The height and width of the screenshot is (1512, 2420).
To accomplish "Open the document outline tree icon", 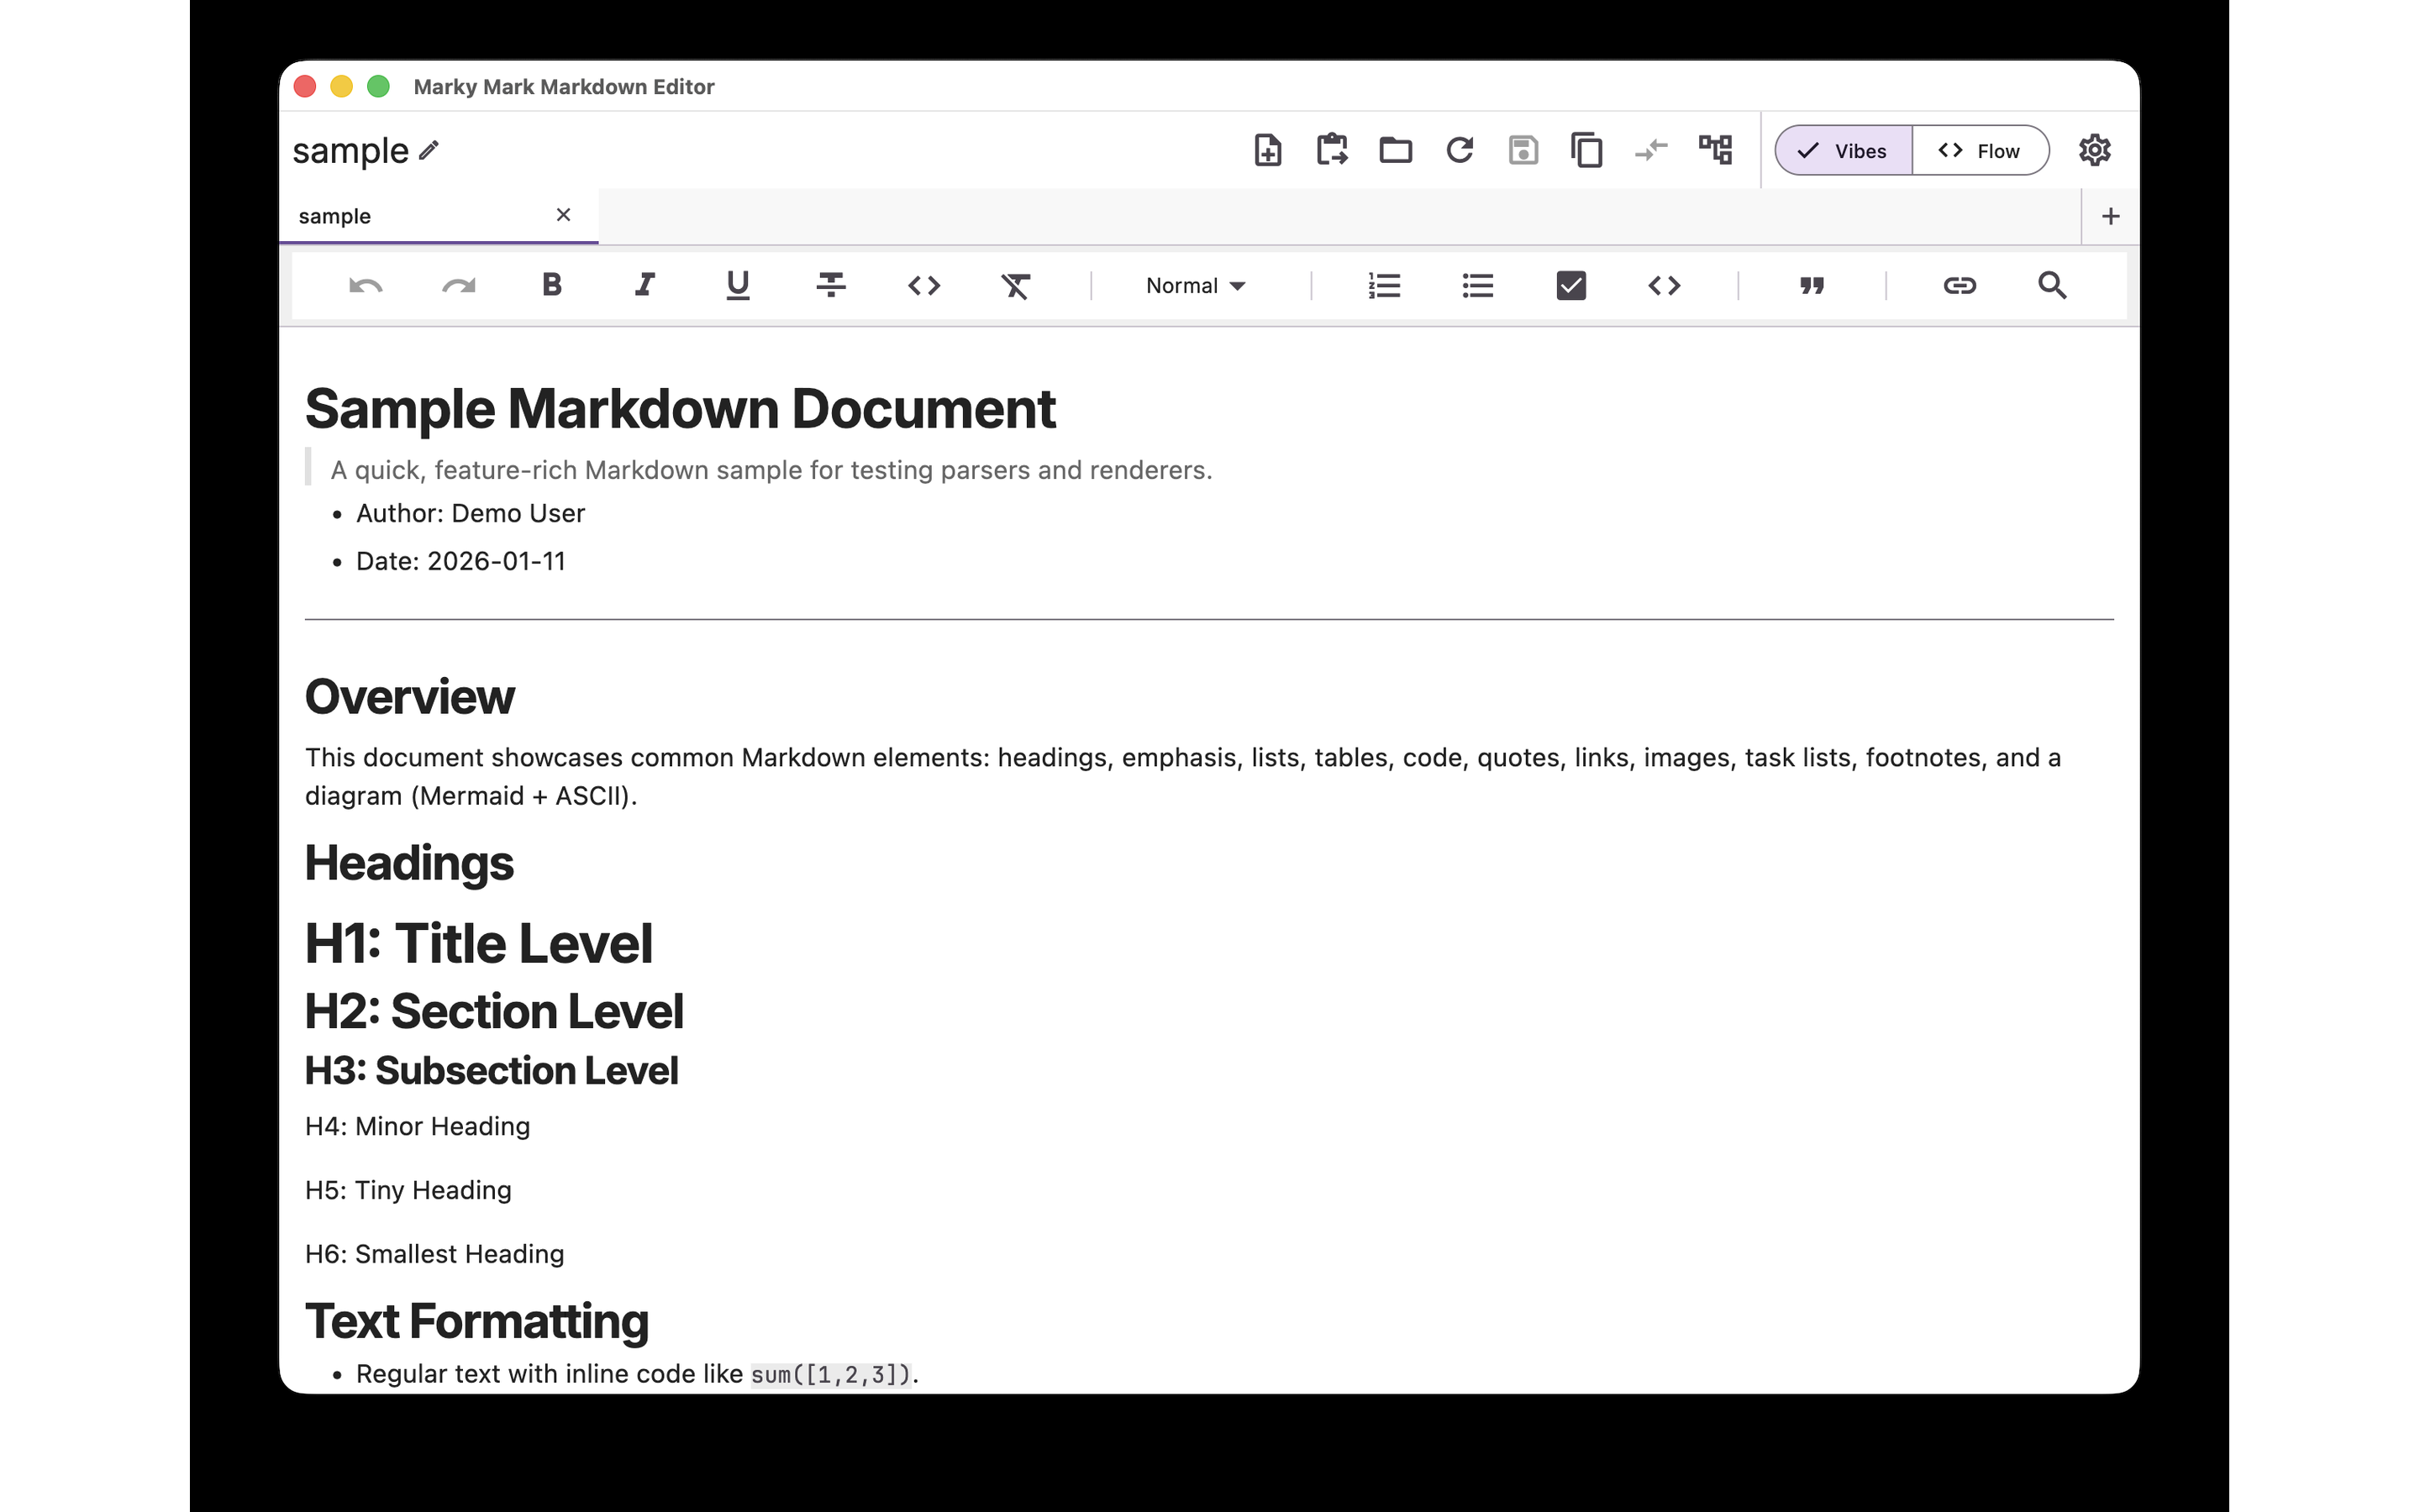I will pos(1715,150).
